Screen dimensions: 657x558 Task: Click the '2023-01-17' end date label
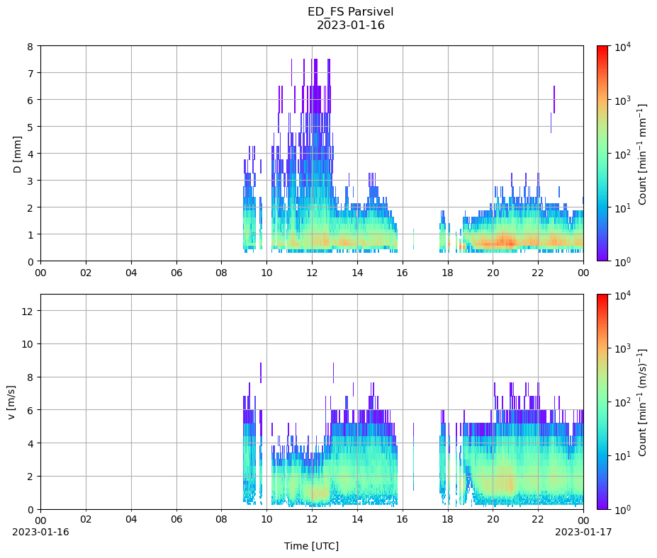tap(583, 532)
